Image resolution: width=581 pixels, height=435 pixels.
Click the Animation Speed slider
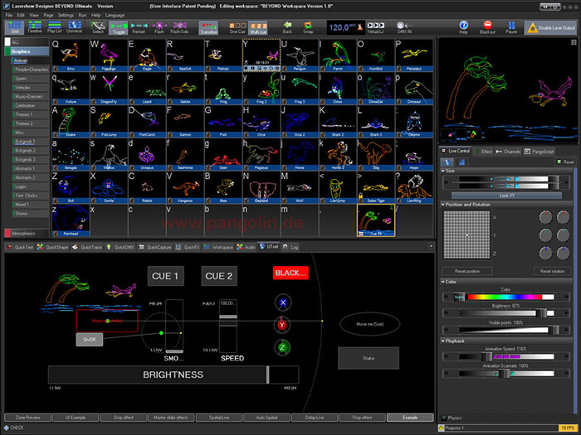(x=506, y=356)
